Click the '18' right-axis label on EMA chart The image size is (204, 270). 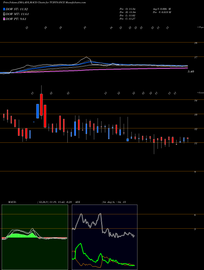coord(195,43)
